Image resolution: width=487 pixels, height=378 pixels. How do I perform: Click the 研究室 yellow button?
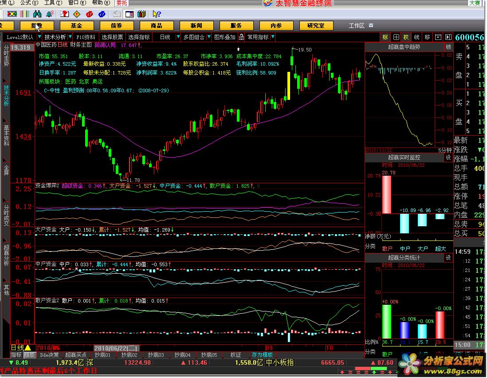click(316, 25)
